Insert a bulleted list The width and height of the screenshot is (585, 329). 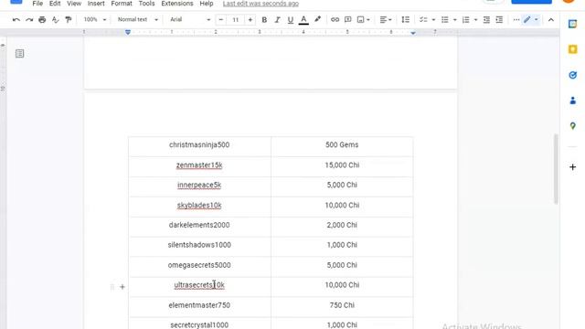[445, 20]
